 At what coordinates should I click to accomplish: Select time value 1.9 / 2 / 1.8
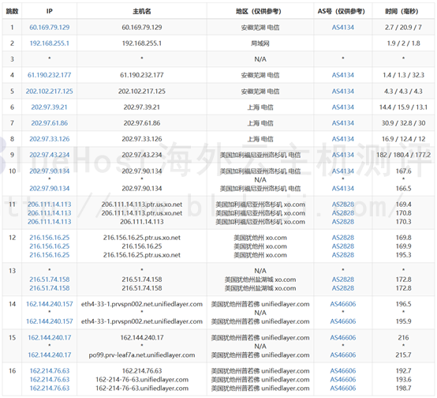point(403,43)
